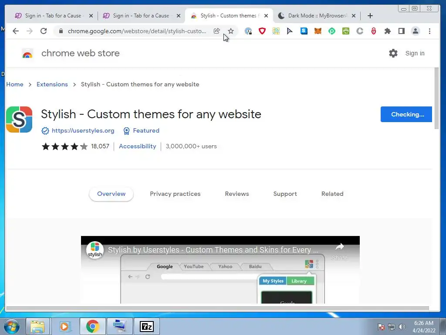Switch to the second Tab for a Cause tab
The image size is (446, 335).
point(142,16)
